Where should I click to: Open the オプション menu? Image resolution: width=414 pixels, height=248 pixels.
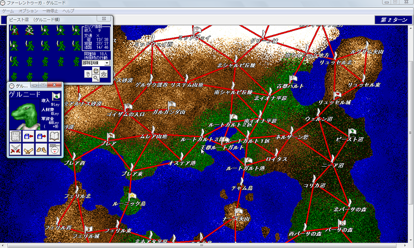coord(28,11)
